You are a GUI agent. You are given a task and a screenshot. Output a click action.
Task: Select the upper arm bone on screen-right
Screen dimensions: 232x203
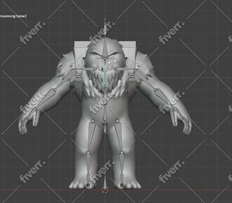tap(146, 80)
